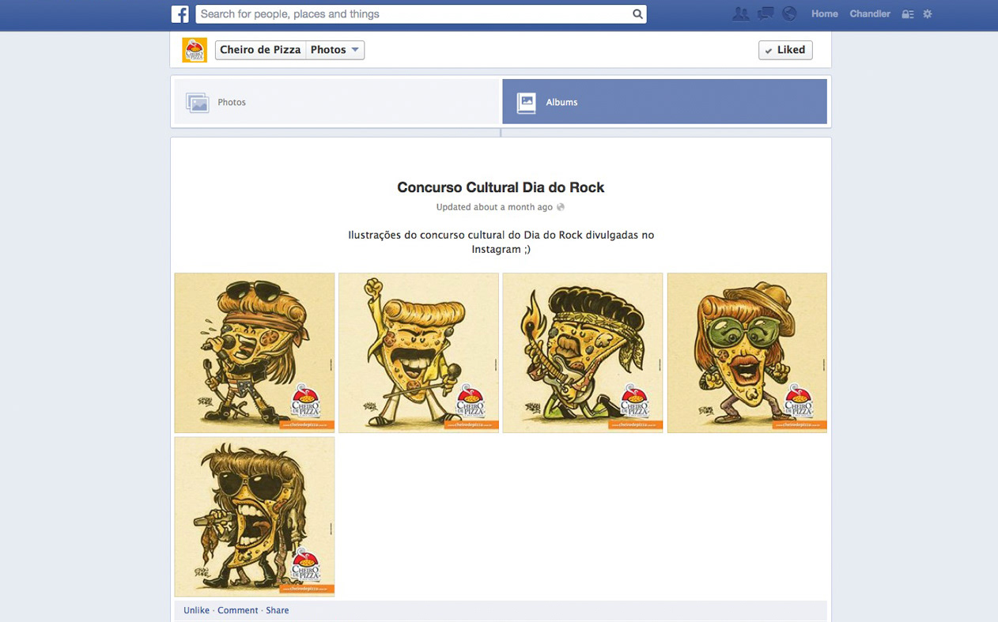The height and width of the screenshot is (622, 998).
Task: Open the friend requests icon
Action: [x=740, y=13]
